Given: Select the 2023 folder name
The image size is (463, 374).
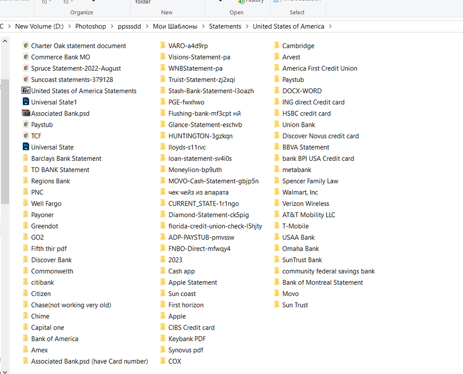Looking at the screenshot, I should pyautogui.click(x=175, y=260).
